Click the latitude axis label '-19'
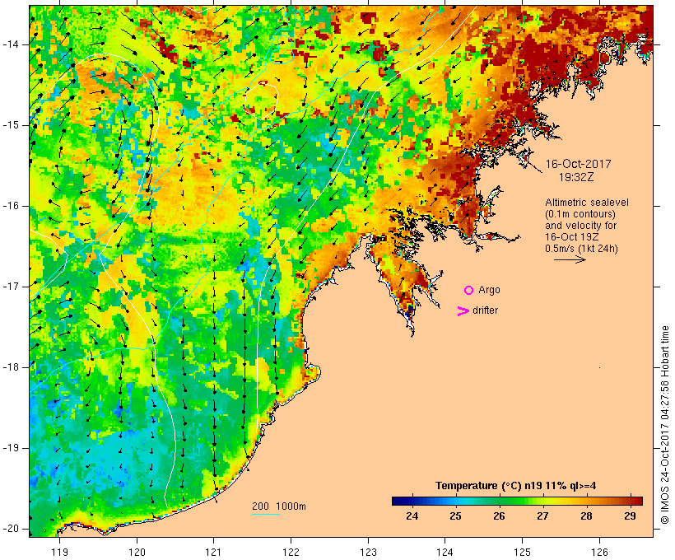The image size is (675, 560). (x=10, y=448)
